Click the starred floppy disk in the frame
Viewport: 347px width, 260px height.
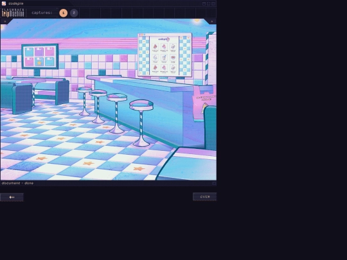(39, 62)
